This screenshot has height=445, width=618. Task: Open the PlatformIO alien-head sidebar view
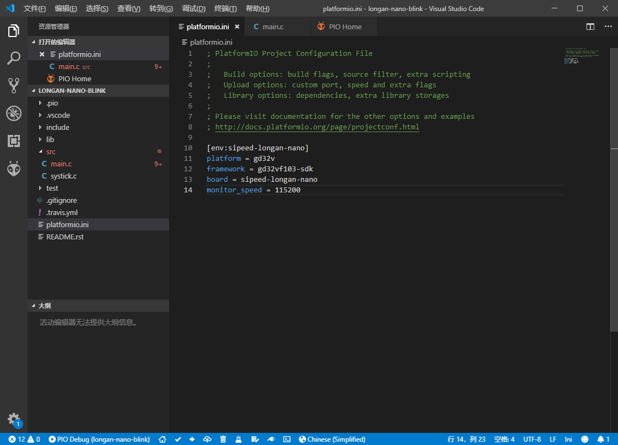(13, 169)
